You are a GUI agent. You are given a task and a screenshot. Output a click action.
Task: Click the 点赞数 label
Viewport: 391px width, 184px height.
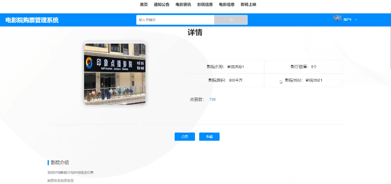[197, 99]
